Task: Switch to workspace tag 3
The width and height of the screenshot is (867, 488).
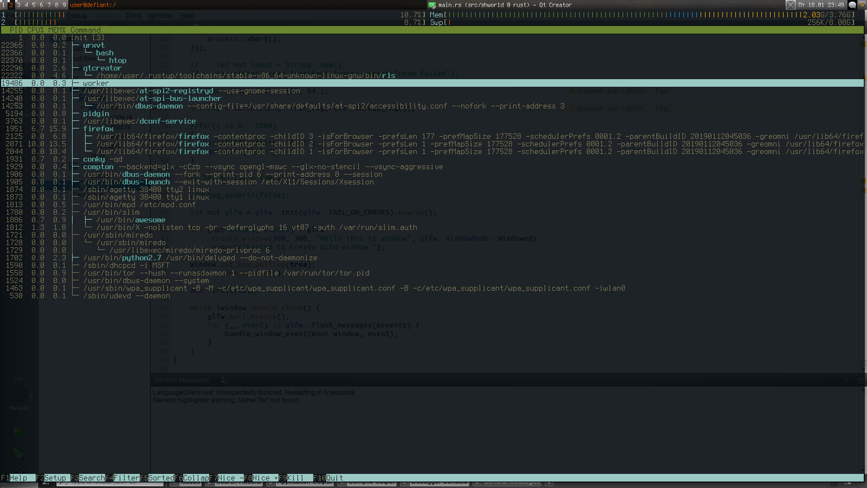Action: coord(18,5)
